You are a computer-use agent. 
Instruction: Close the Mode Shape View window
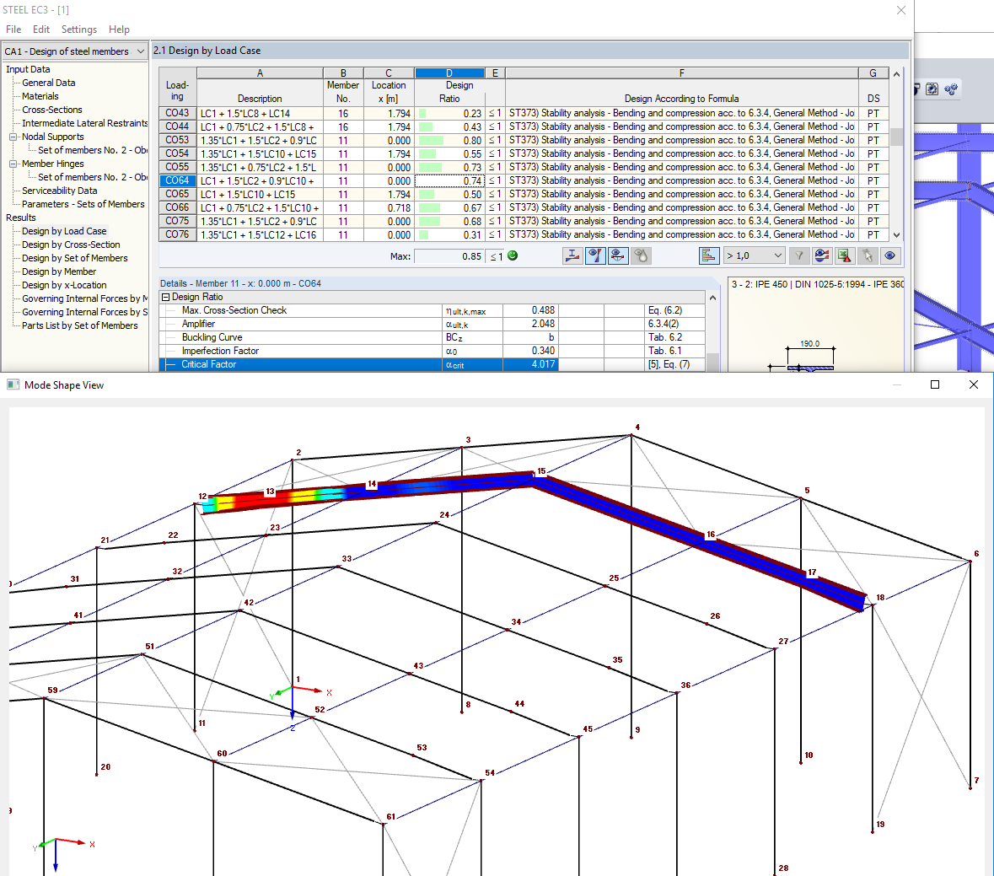[x=974, y=384]
